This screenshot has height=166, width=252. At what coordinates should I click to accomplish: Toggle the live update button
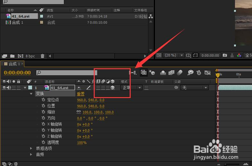coord(143,72)
